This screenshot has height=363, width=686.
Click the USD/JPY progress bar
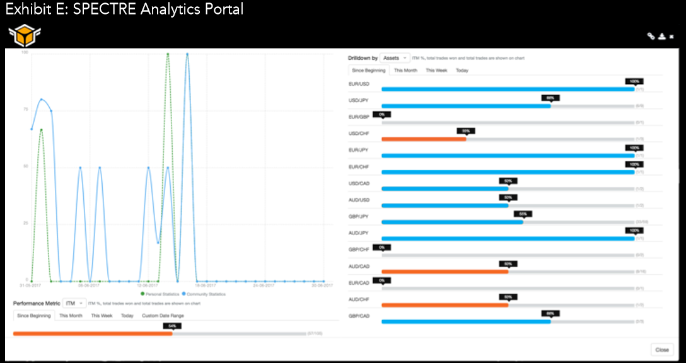[x=508, y=106]
